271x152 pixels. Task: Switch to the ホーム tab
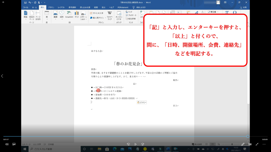[34, 7]
